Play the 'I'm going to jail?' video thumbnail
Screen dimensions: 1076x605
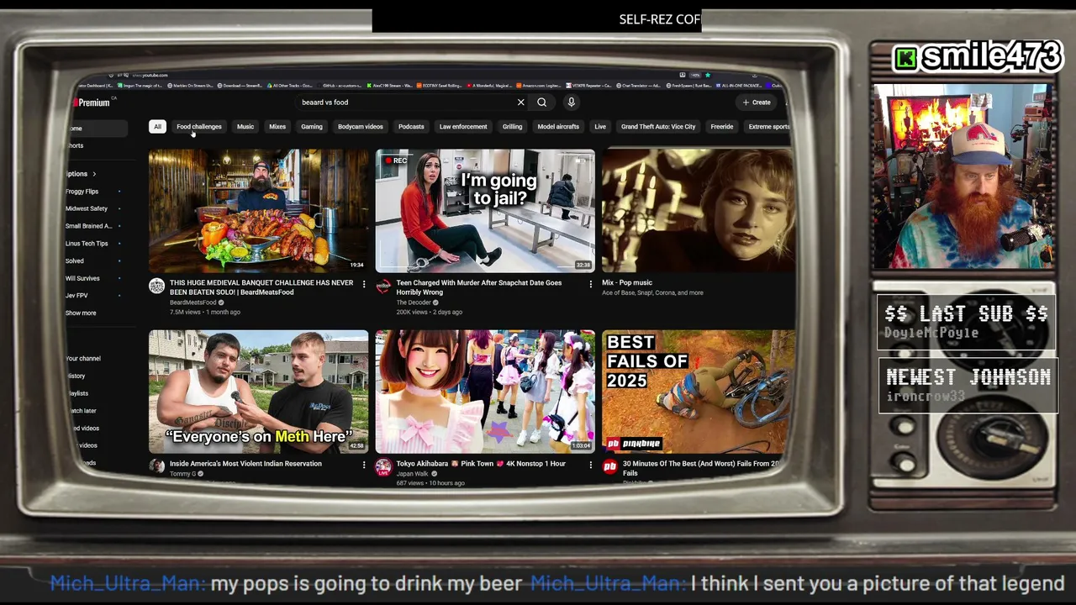485,211
